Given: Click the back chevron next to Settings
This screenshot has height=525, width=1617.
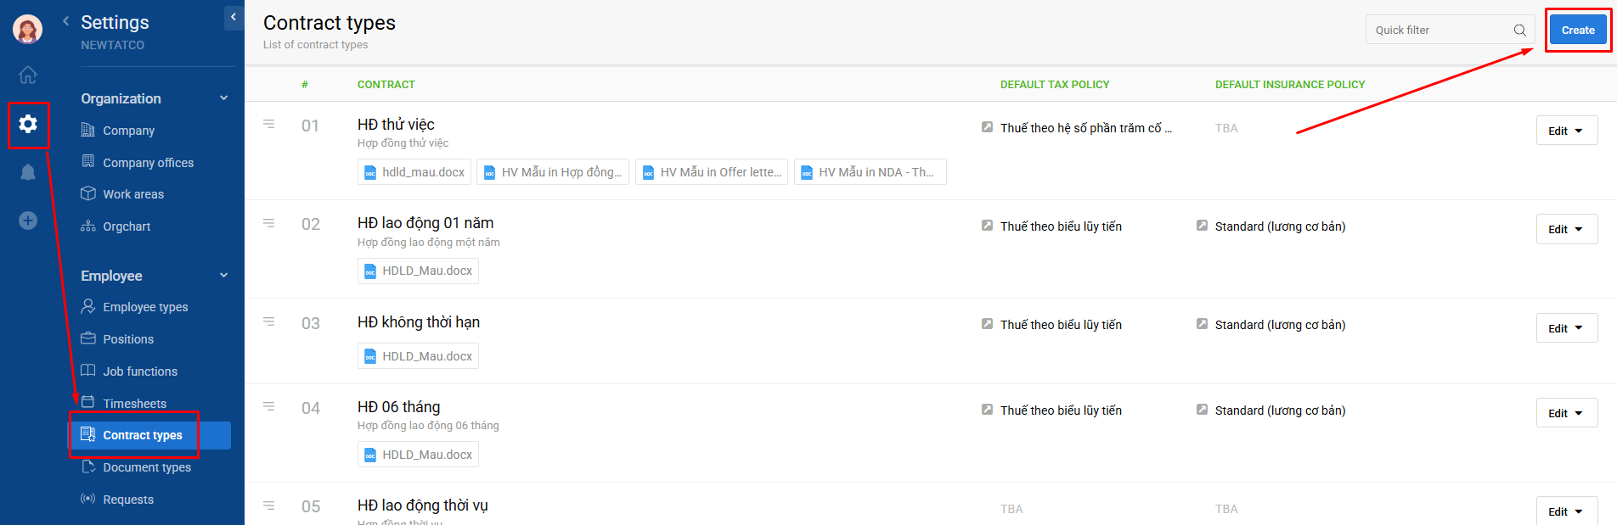Looking at the screenshot, I should coord(66,21).
